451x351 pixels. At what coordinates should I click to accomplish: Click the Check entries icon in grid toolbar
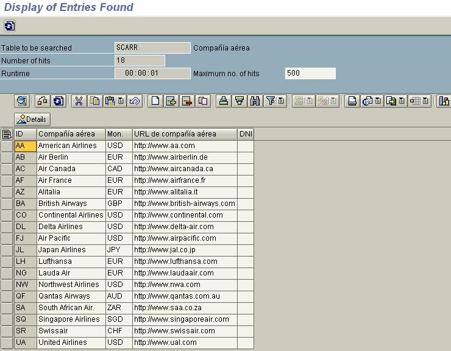pos(43,101)
